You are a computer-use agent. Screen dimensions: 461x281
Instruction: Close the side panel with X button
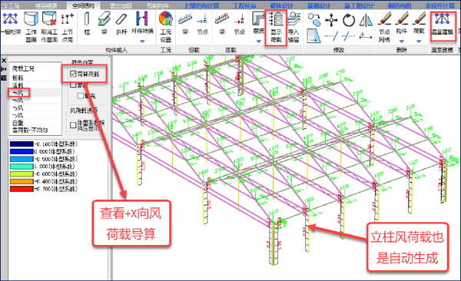click(x=4, y=61)
